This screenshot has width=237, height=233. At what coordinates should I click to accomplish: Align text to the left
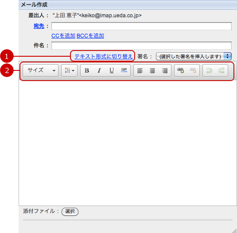[x=140, y=70]
